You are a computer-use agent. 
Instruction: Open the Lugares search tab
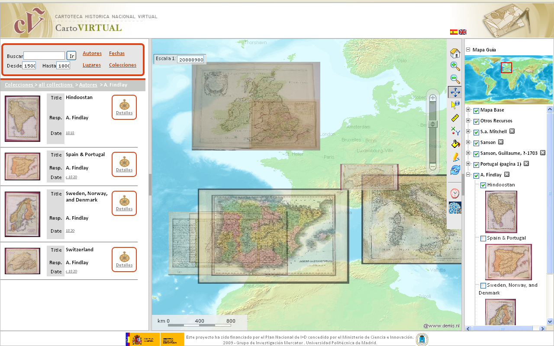pyautogui.click(x=92, y=65)
